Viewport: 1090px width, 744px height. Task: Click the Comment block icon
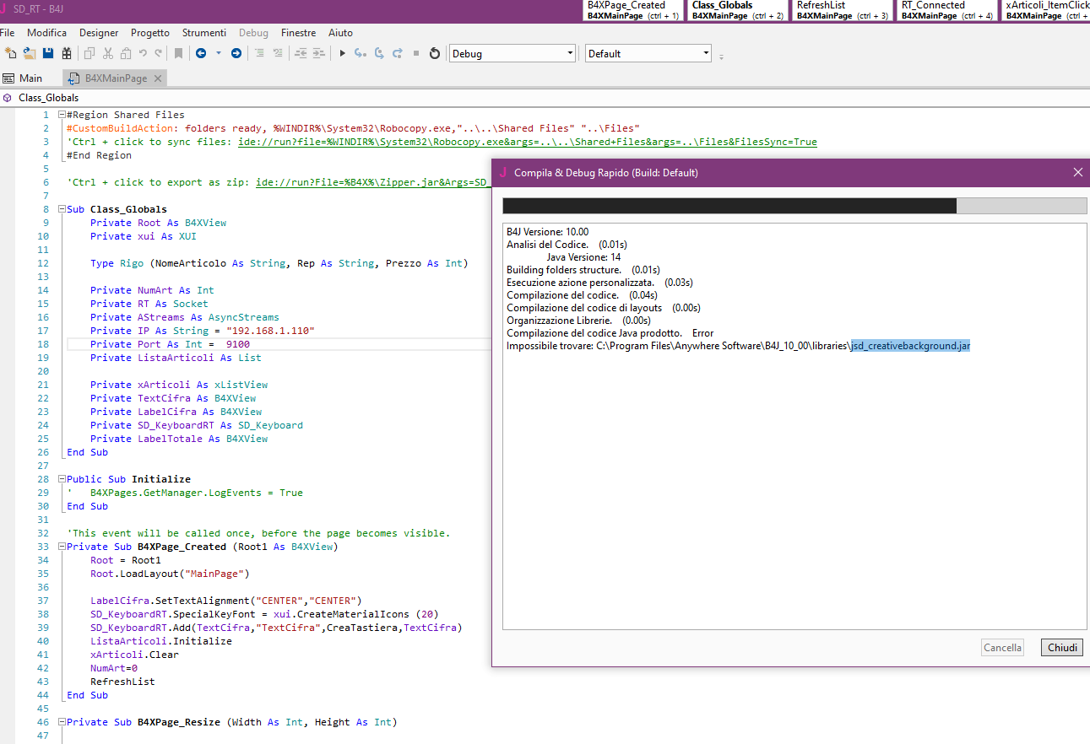(x=259, y=53)
